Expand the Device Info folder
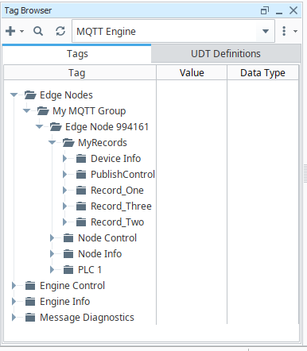This screenshot has width=307, height=351. point(64,158)
